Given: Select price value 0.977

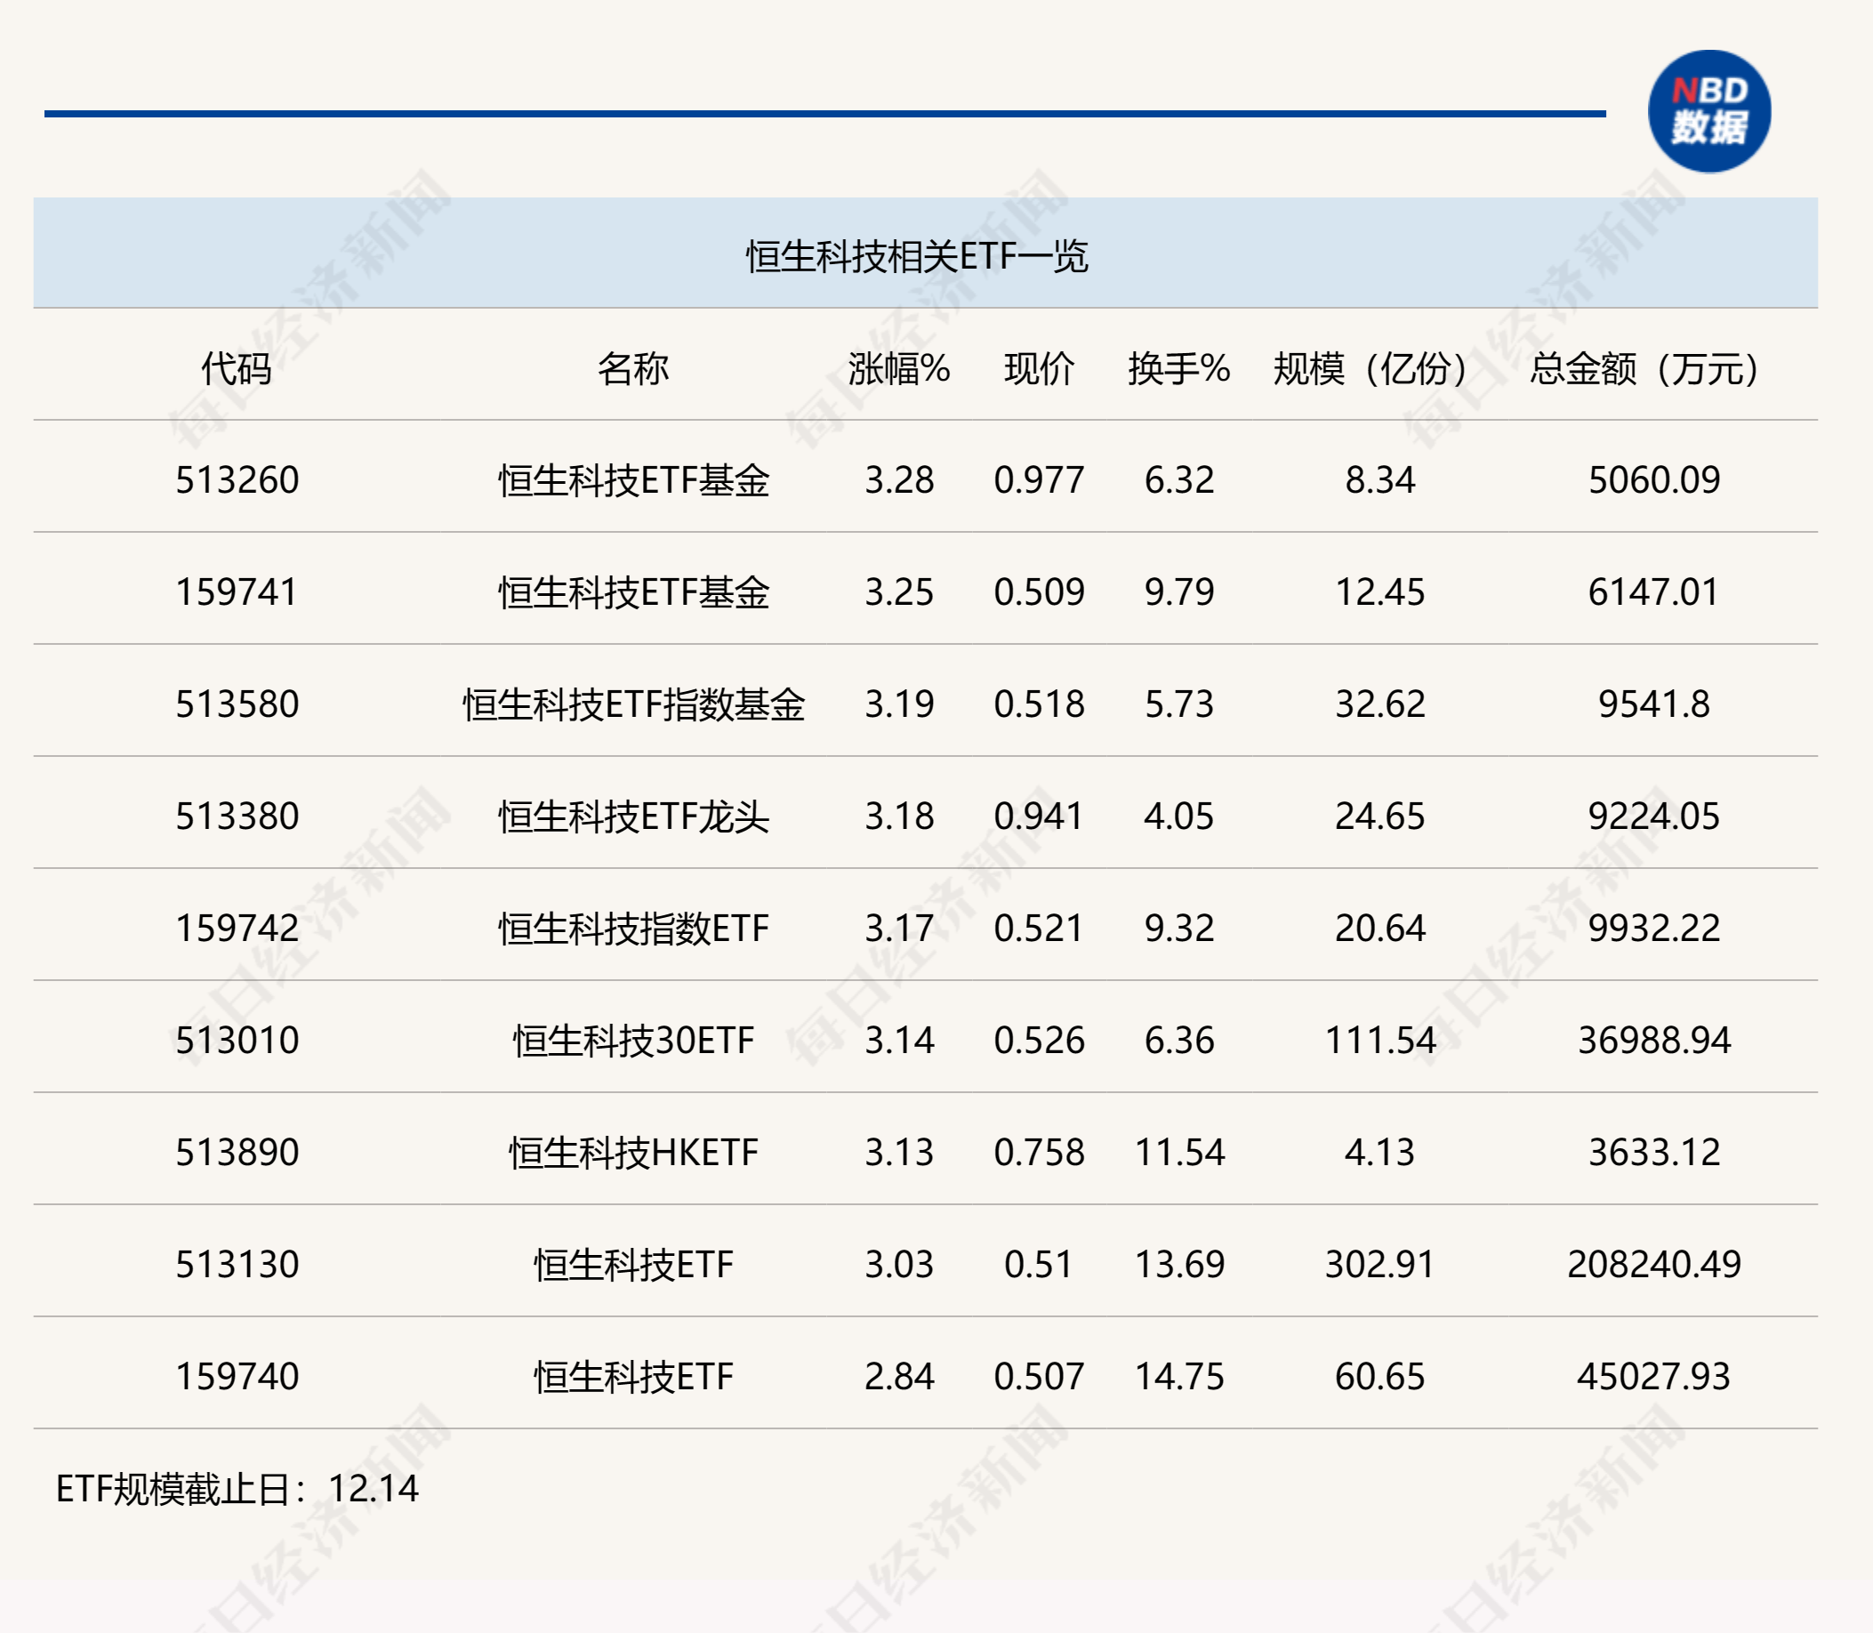Looking at the screenshot, I should coord(1040,480).
